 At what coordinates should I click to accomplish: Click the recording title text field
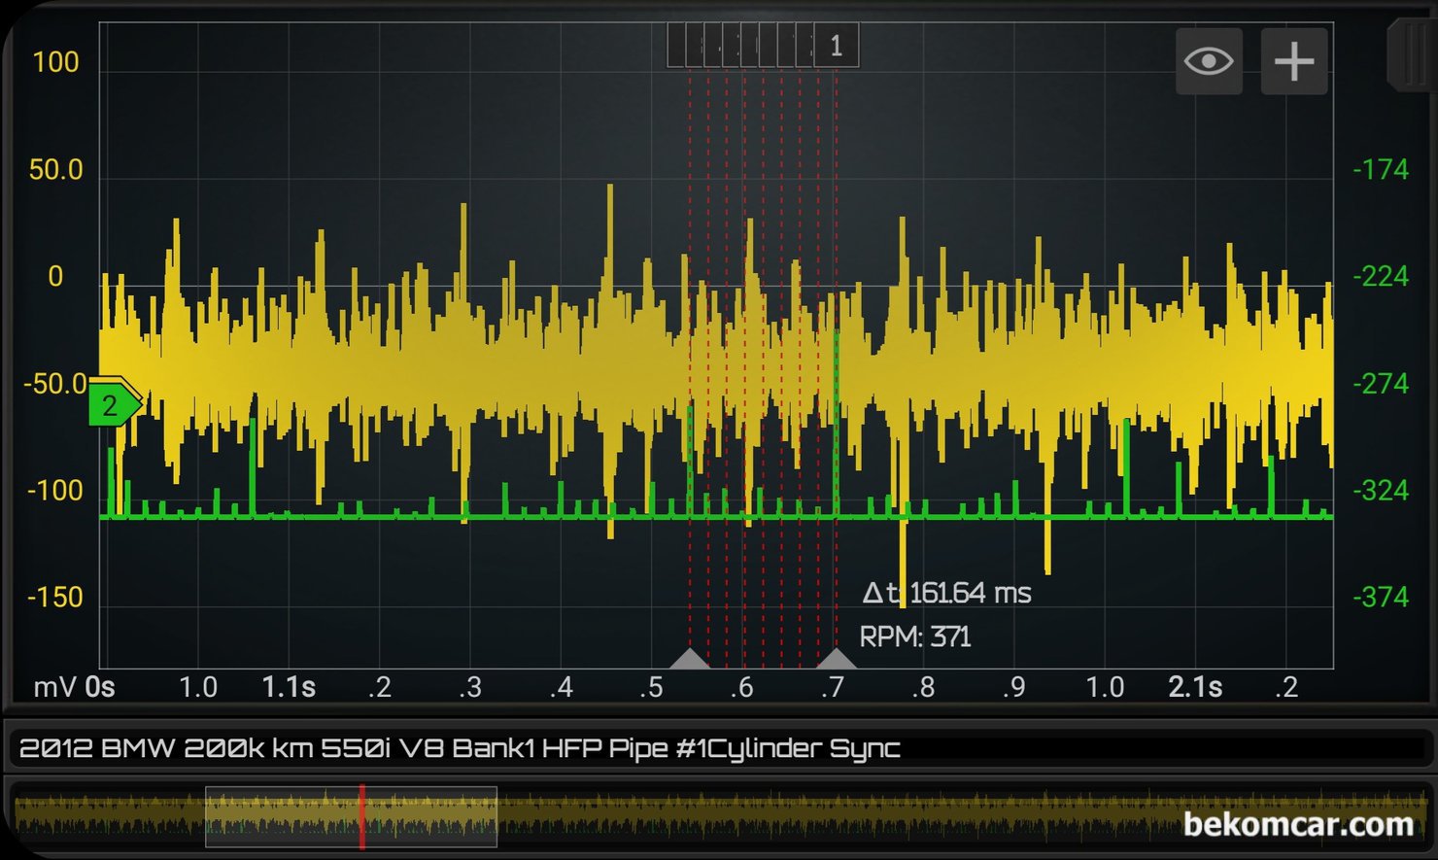click(x=717, y=748)
